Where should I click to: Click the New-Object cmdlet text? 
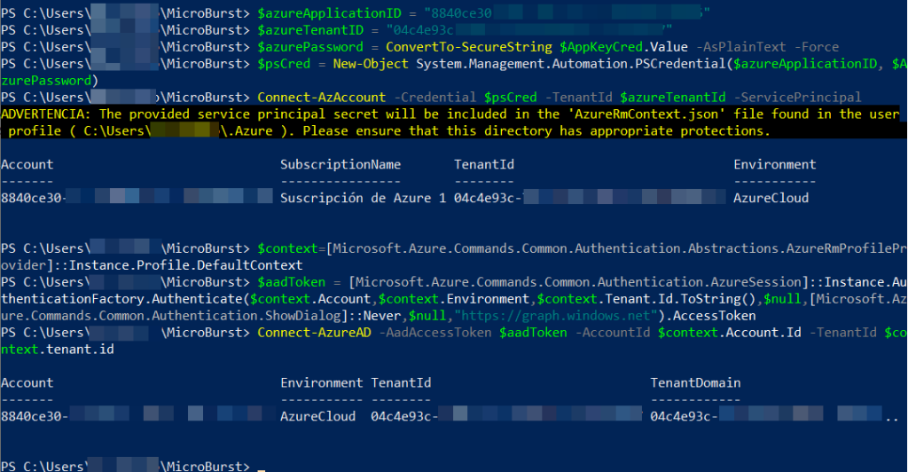click(371, 63)
